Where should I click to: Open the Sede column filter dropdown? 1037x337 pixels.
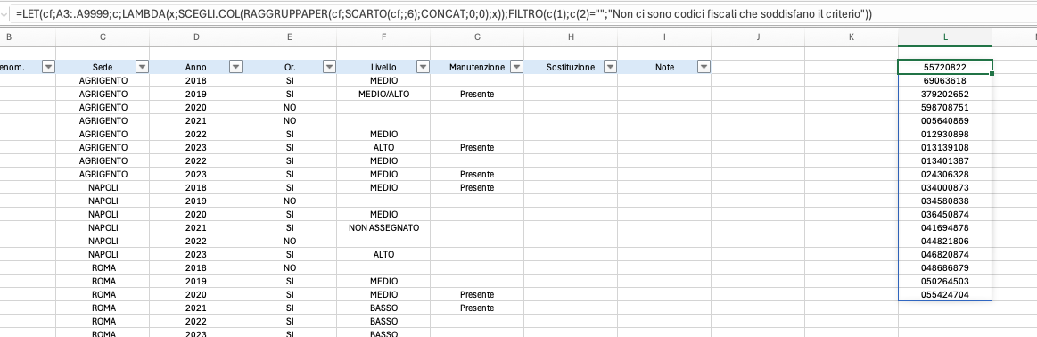click(x=142, y=67)
